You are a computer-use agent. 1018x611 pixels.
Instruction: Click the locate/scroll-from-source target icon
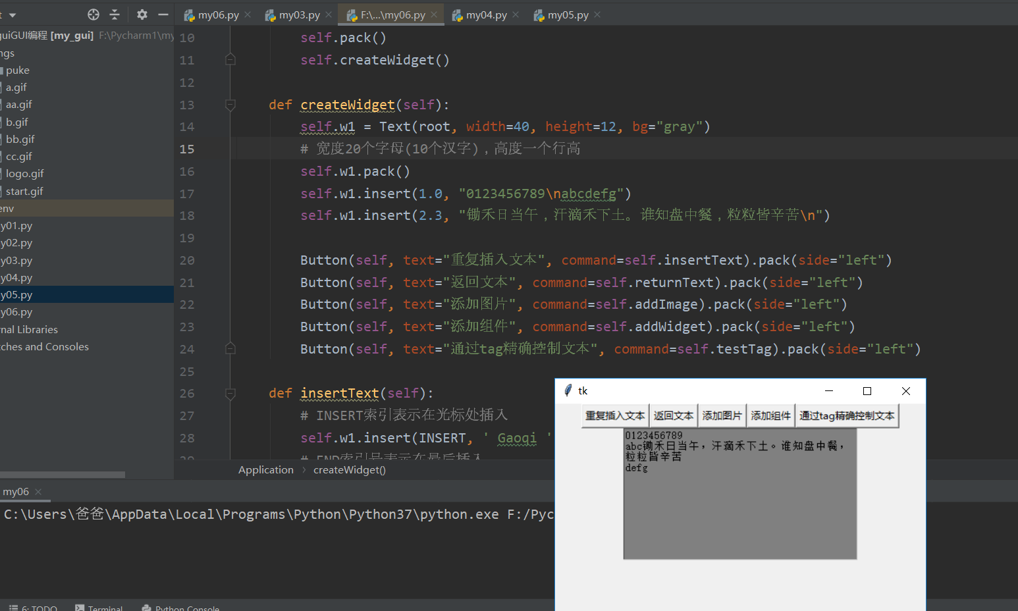94,14
